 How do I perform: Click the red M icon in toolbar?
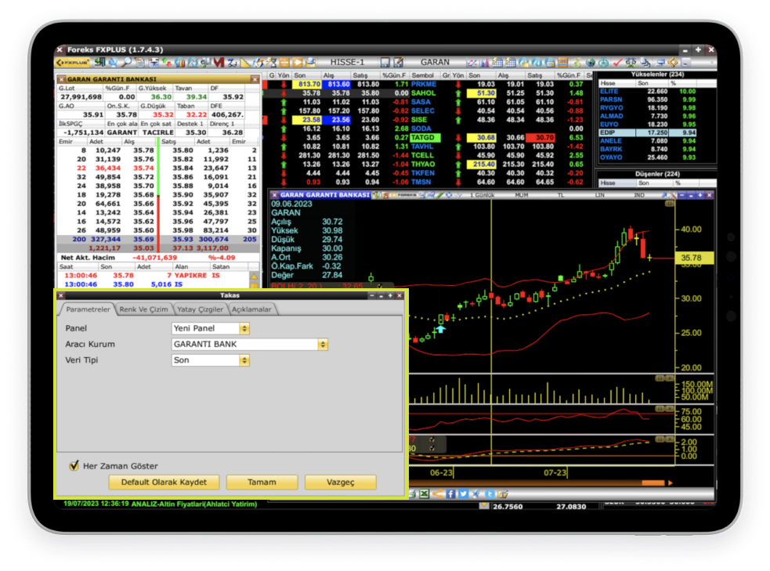click(218, 62)
